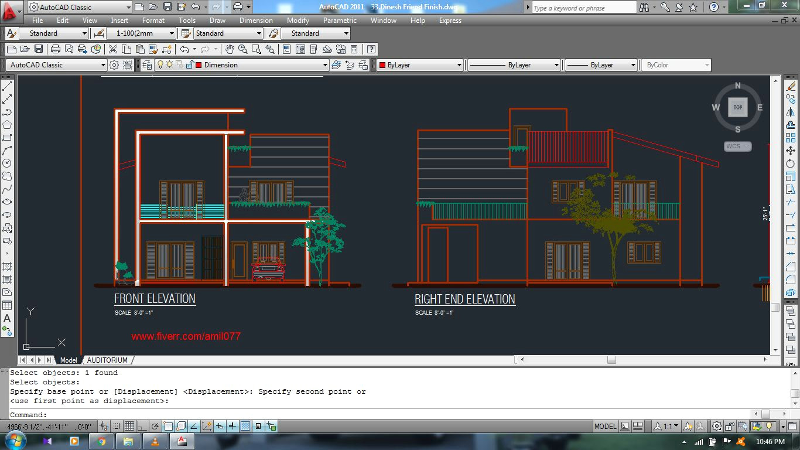800x450 pixels.
Task: Click the ByColor plot style box
Action: [x=676, y=65]
